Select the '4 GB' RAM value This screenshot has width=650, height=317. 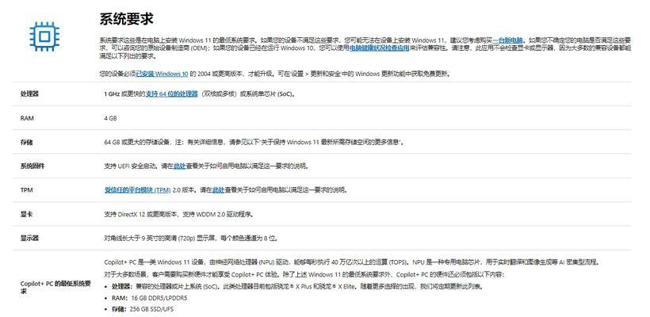110,118
